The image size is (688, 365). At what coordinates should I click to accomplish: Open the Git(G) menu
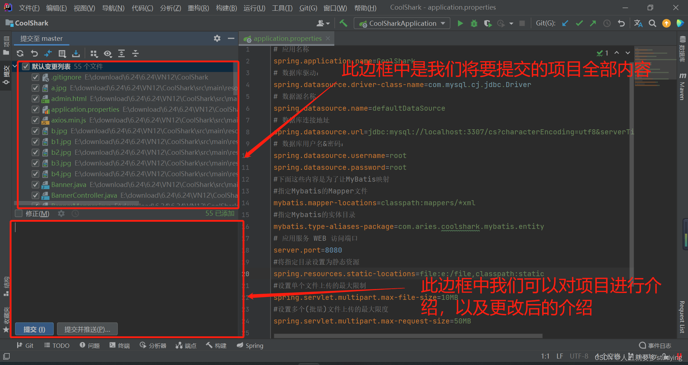308,8
